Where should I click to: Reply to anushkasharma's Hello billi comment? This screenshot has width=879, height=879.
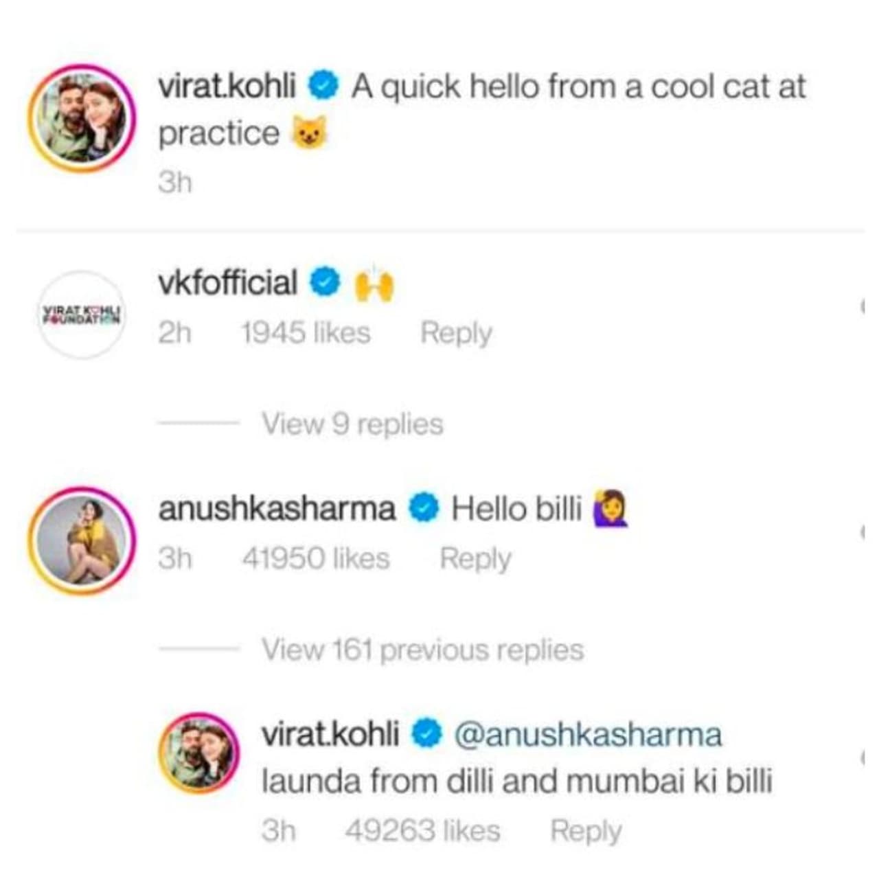coord(475,558)
